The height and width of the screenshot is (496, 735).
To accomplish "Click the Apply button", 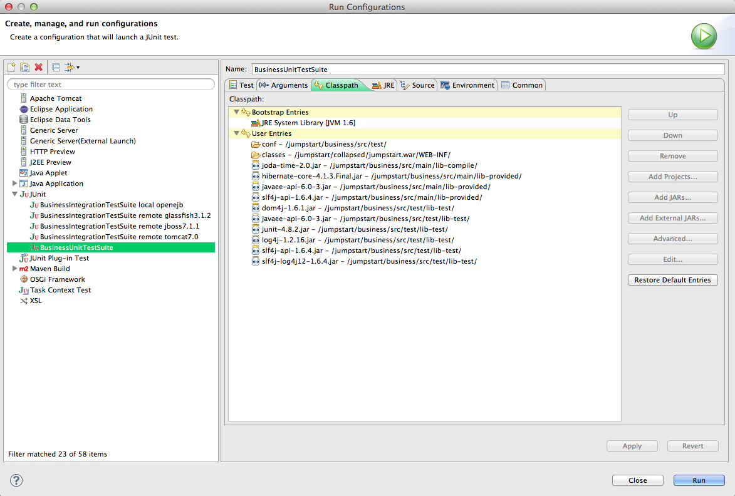I will [632, 446].
